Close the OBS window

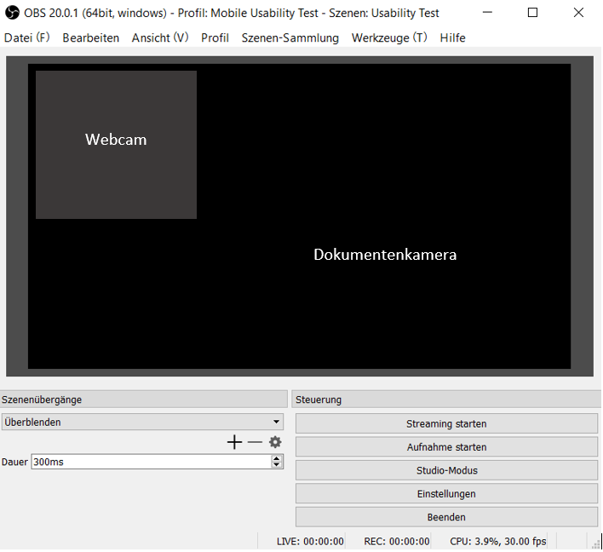point(578,13)
